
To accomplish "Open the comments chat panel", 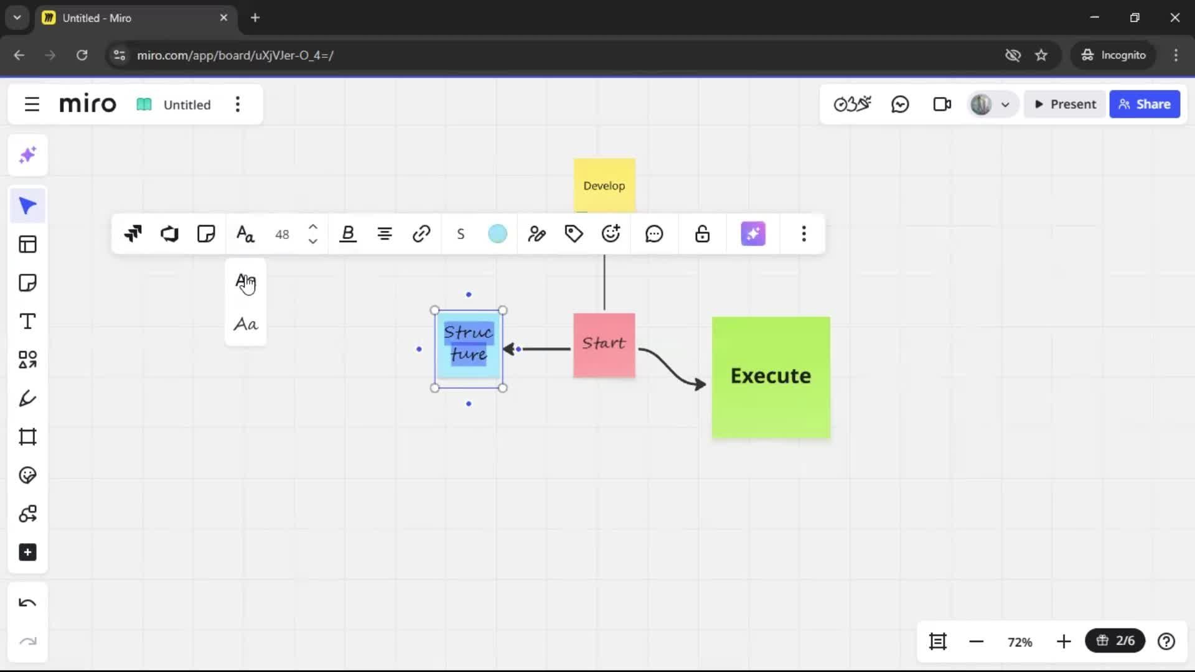I will pos(900,104).
